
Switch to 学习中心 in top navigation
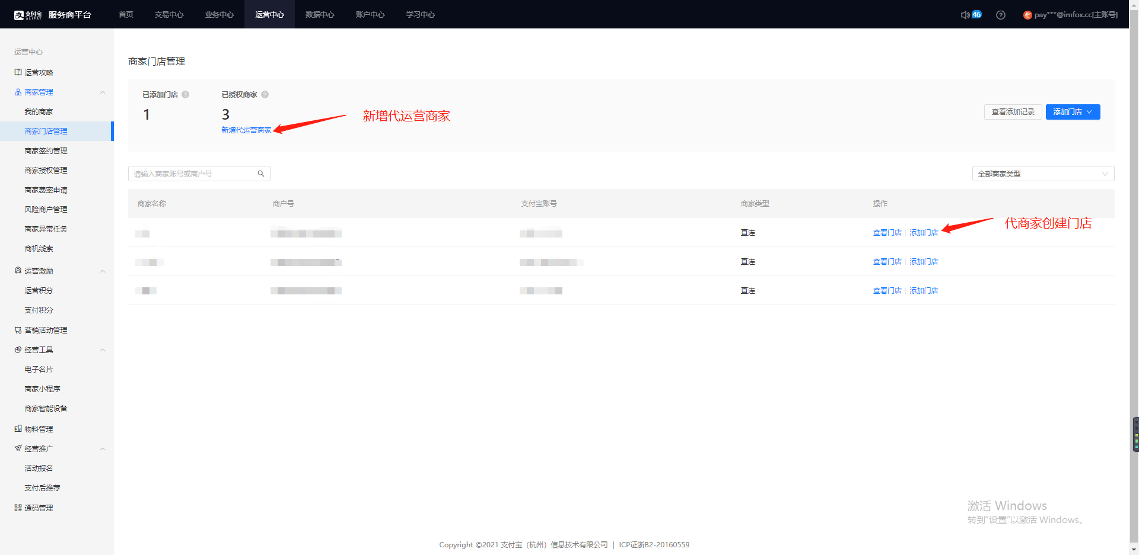tap(421, 14)
